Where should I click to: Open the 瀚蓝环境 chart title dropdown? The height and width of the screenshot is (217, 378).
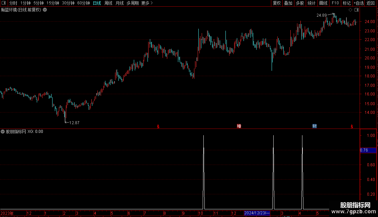[x=45, y=10]
